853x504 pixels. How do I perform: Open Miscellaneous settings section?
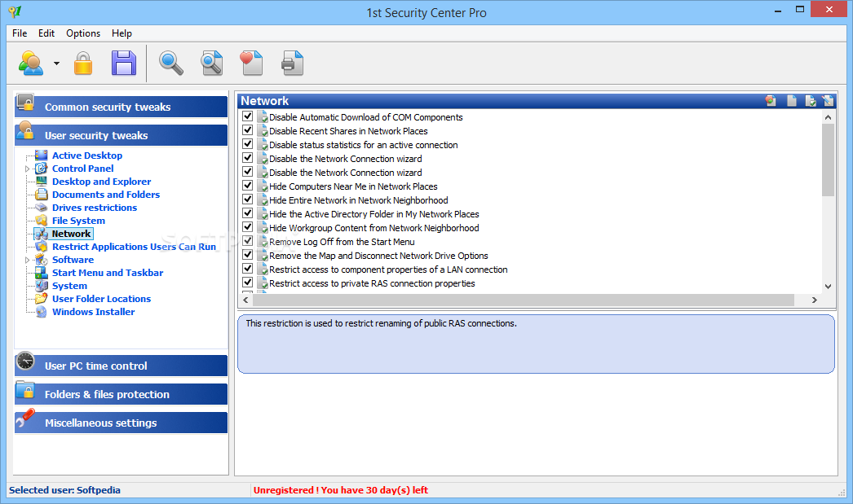tap(121, 423)
